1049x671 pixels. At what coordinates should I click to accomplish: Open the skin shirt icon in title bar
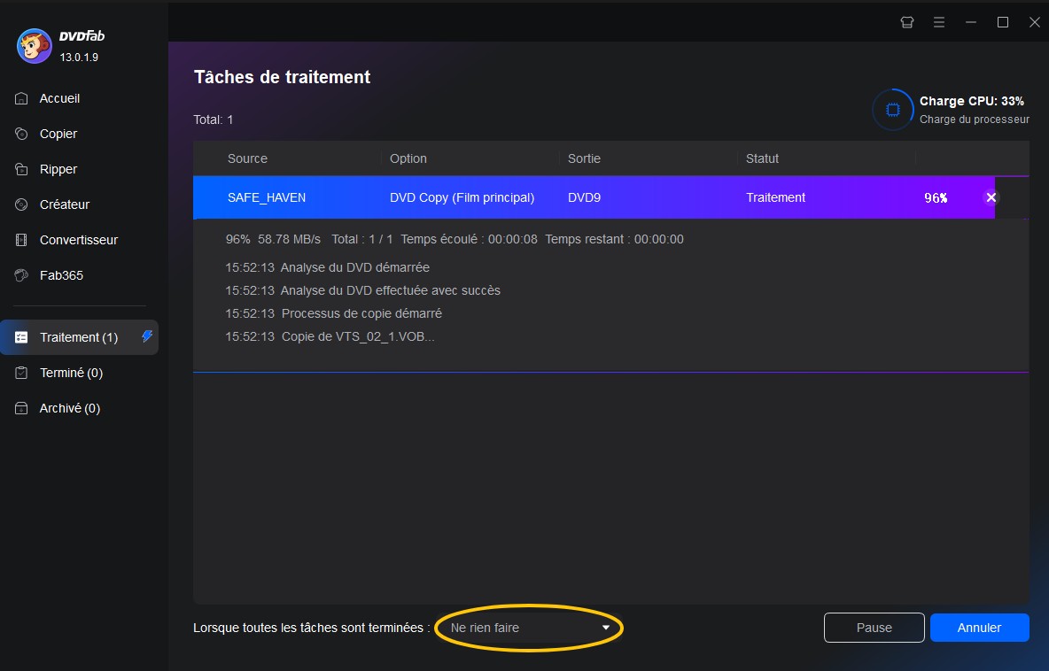[x=907, y=22]
